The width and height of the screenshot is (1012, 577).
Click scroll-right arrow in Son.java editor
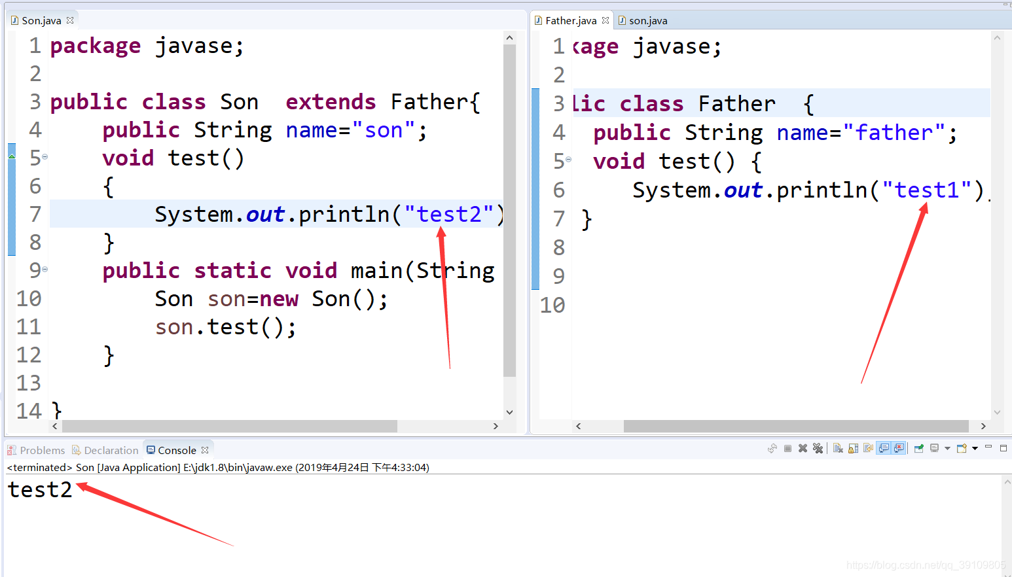[496, 426]
